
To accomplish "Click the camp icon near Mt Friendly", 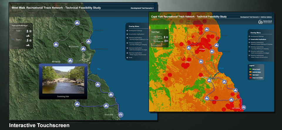I will point(70,61).
